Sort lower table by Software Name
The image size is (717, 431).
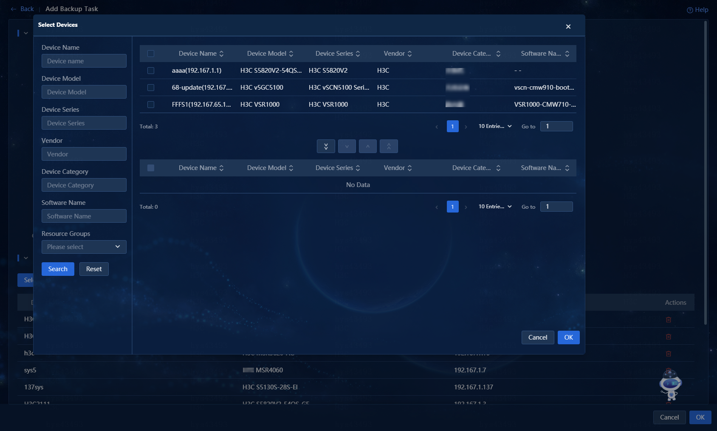(567, 168)
